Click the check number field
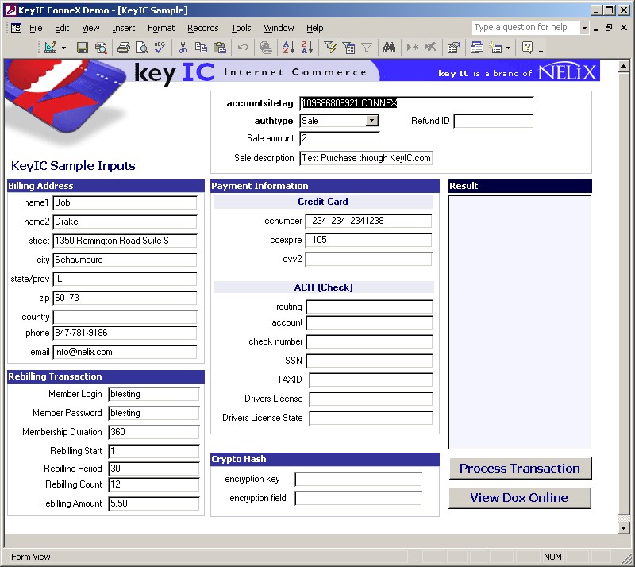 tap(369, 341)
